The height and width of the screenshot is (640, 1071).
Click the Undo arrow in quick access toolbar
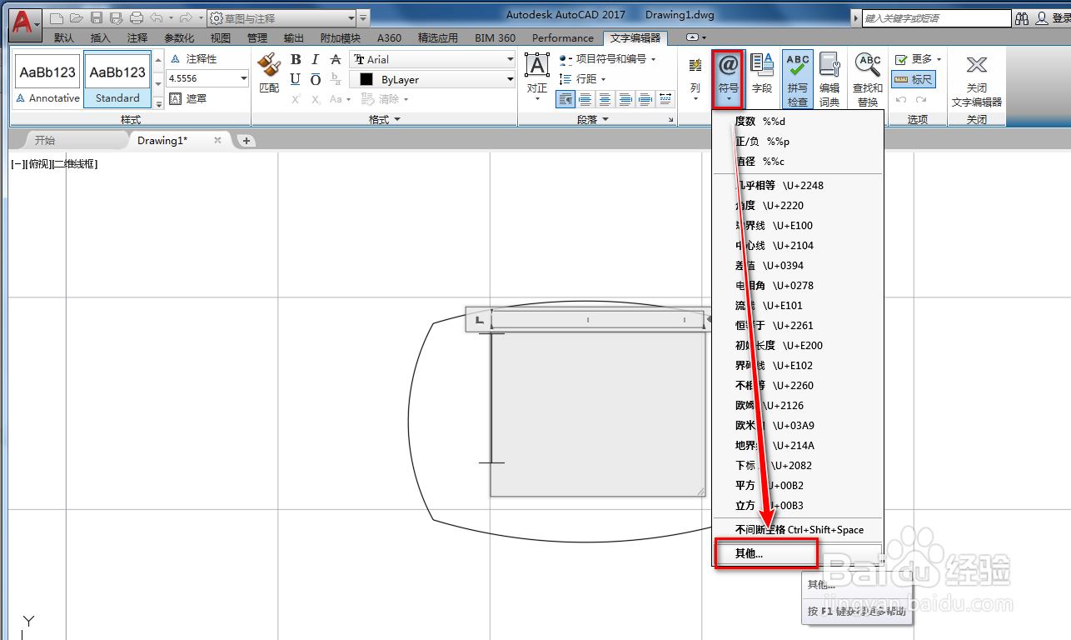(157, 17)
